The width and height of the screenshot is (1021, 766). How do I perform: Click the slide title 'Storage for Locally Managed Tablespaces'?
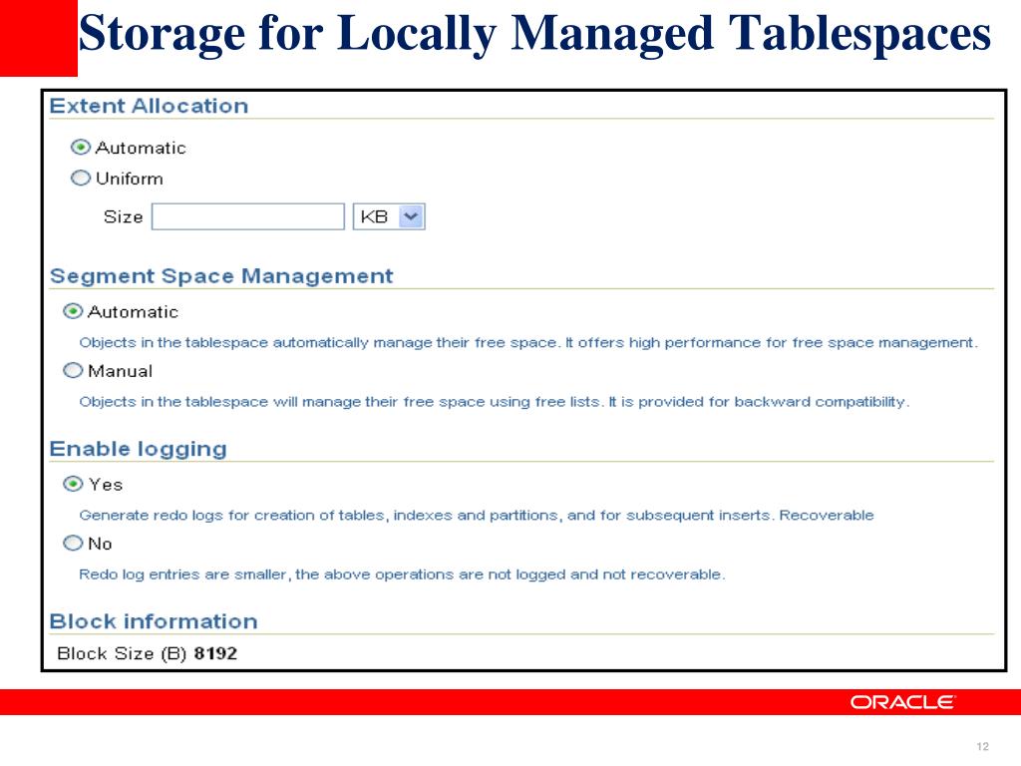(x=534, y=33)
